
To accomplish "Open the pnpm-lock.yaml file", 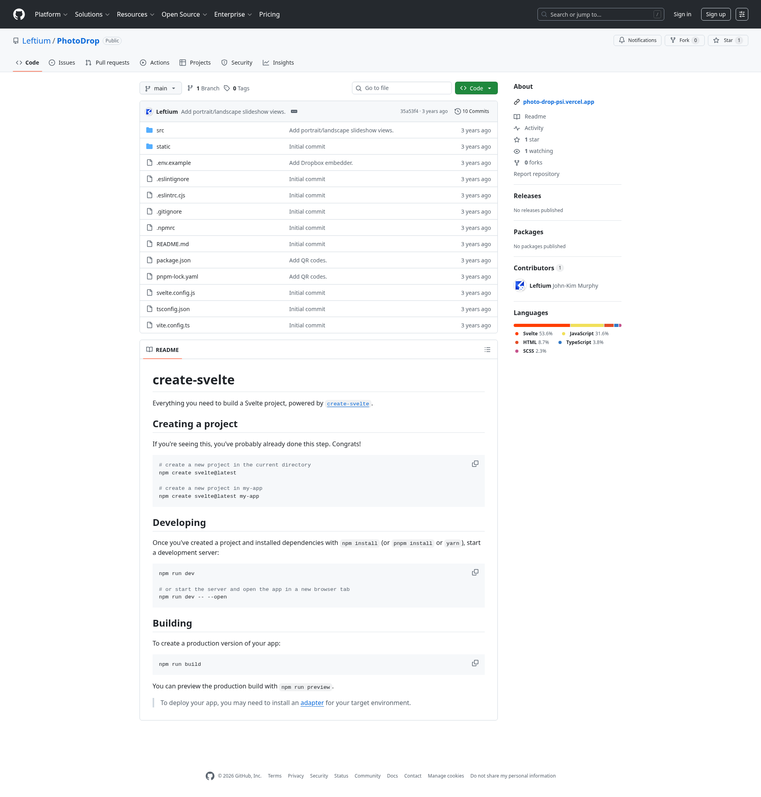I will (x=177, y=277).
